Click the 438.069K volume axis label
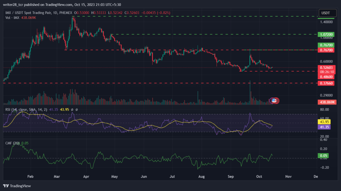This screenshot has width=341, height=191. (x=327, y=102)
